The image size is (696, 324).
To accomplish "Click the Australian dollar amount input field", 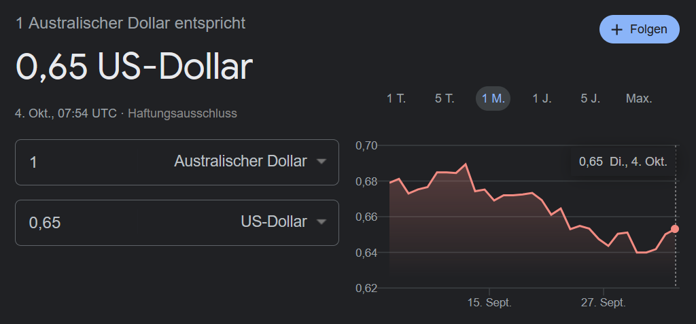I will 95,162.
